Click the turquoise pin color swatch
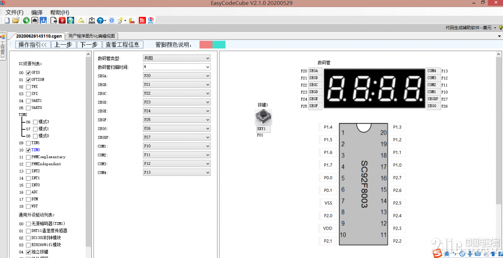 click(x=219, y=45)
